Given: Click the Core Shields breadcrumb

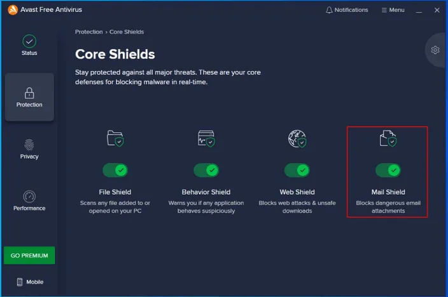Looking at the screenshot, I should 127,32.
